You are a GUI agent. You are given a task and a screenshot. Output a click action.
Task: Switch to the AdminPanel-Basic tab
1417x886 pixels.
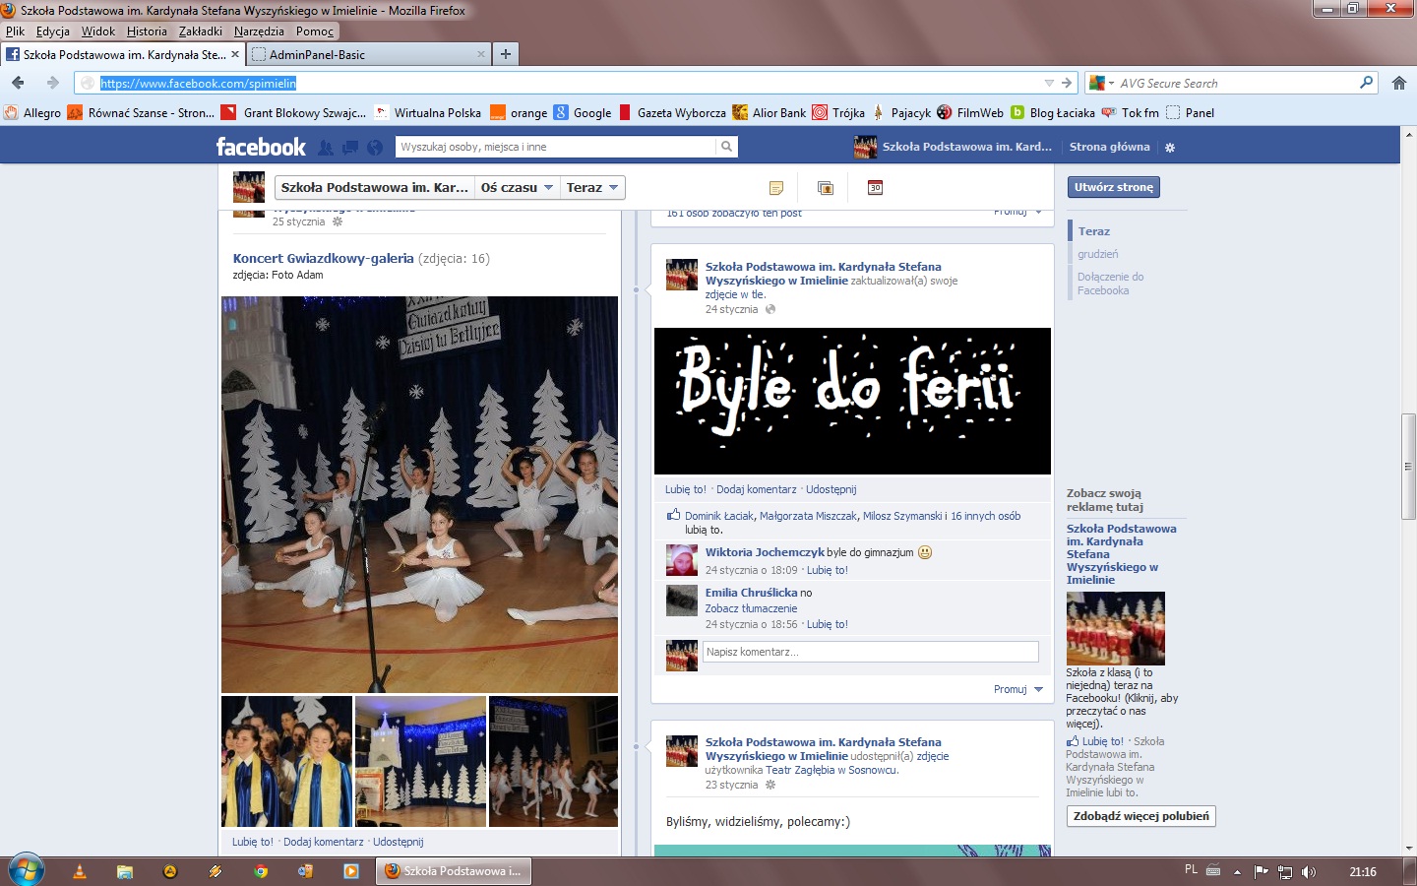317,55
